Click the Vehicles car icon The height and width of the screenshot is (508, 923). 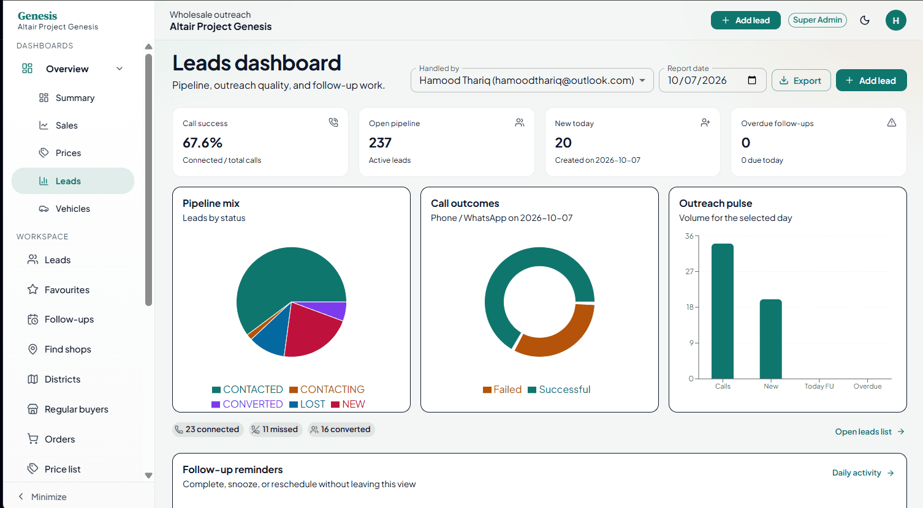click(44, 209)
